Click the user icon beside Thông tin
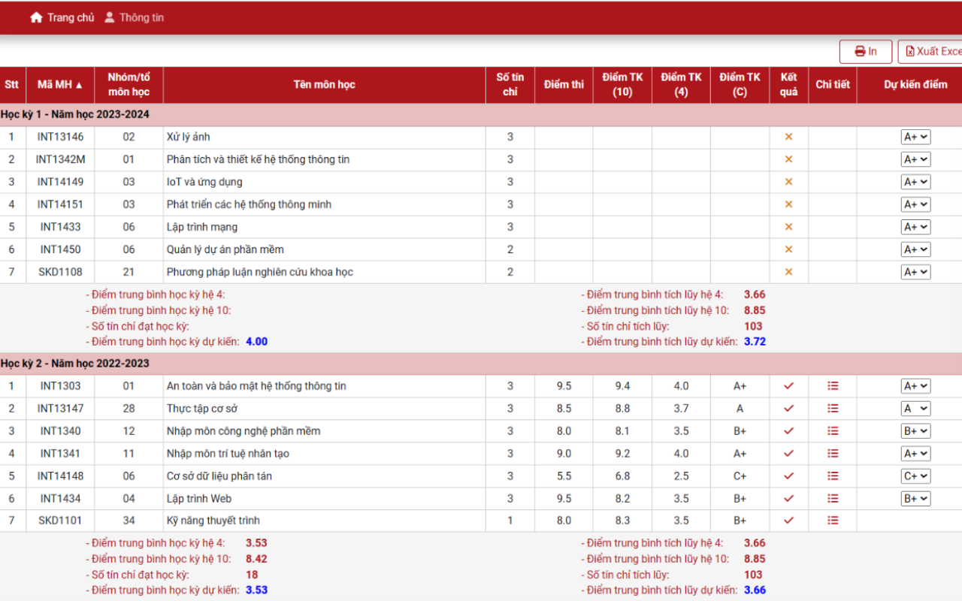The image size is (962, 601). [x=110, y=17]
